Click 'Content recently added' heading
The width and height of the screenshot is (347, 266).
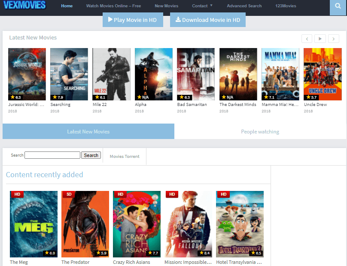click(45, 175)
